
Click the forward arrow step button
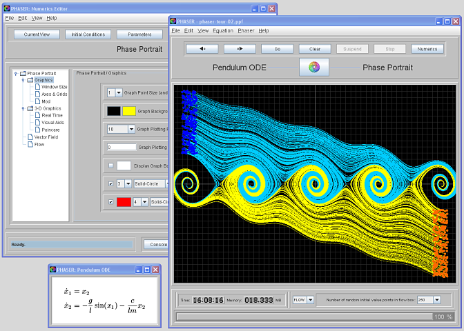(x=240, y=49)
